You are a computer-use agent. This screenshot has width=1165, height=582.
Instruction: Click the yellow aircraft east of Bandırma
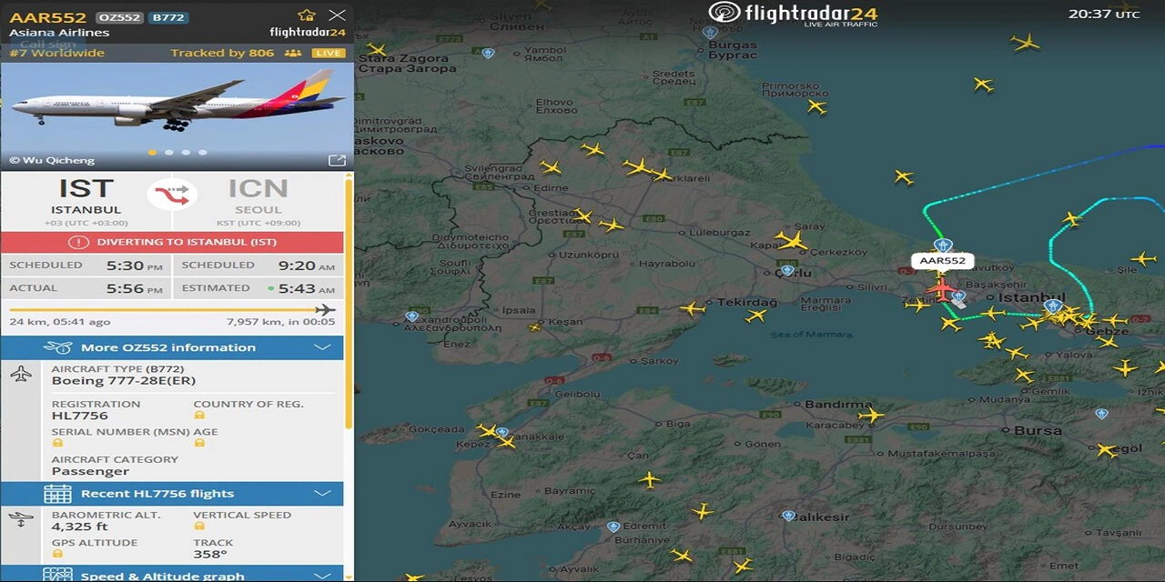click(871, 416)
